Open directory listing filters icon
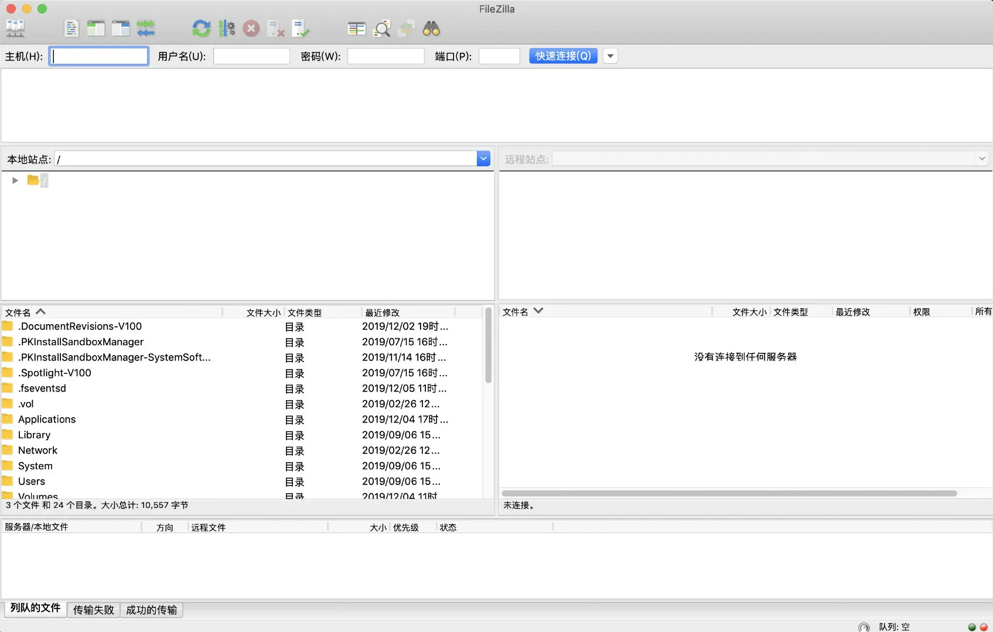Screen dimensions: 993x632 click(357, 28)
